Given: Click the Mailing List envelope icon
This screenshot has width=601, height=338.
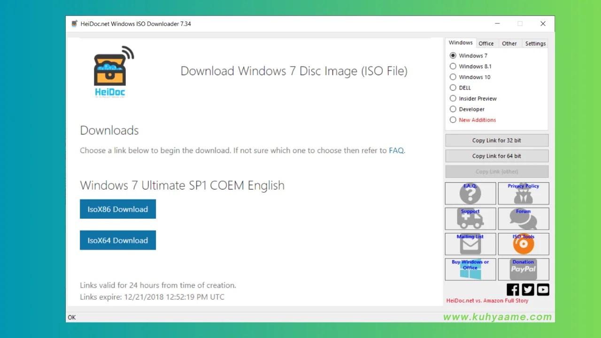Looking at the screenshot, I should 470,244.
